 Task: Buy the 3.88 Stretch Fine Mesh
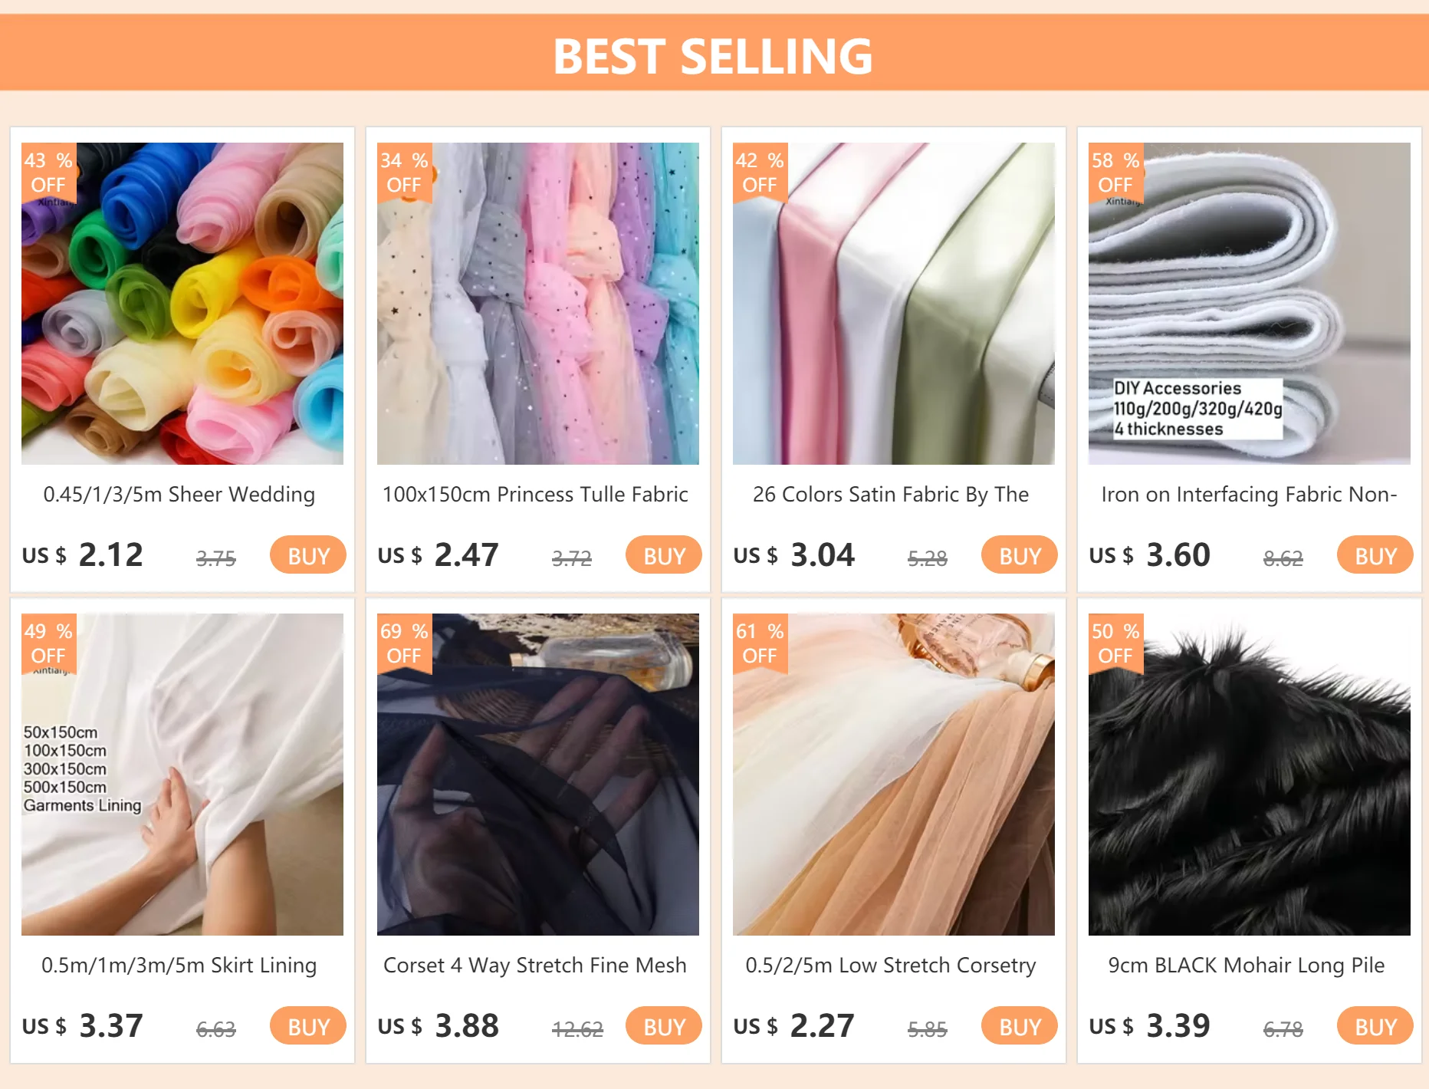tap(664, 1026)
